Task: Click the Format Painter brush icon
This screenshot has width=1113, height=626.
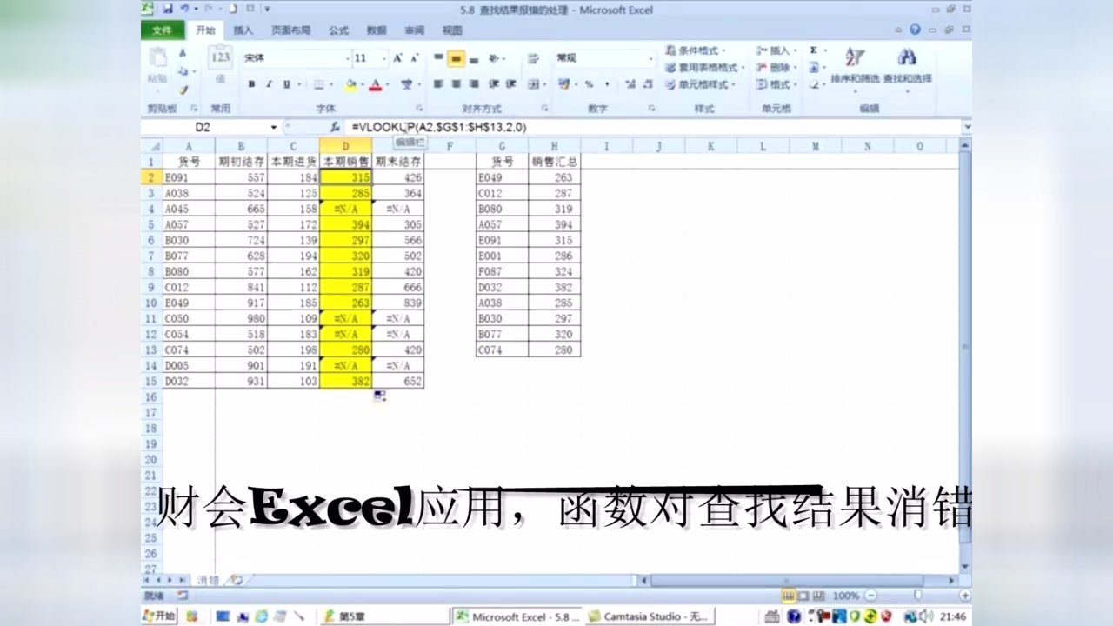Action: pyautogui.click(x=183, y=89)
